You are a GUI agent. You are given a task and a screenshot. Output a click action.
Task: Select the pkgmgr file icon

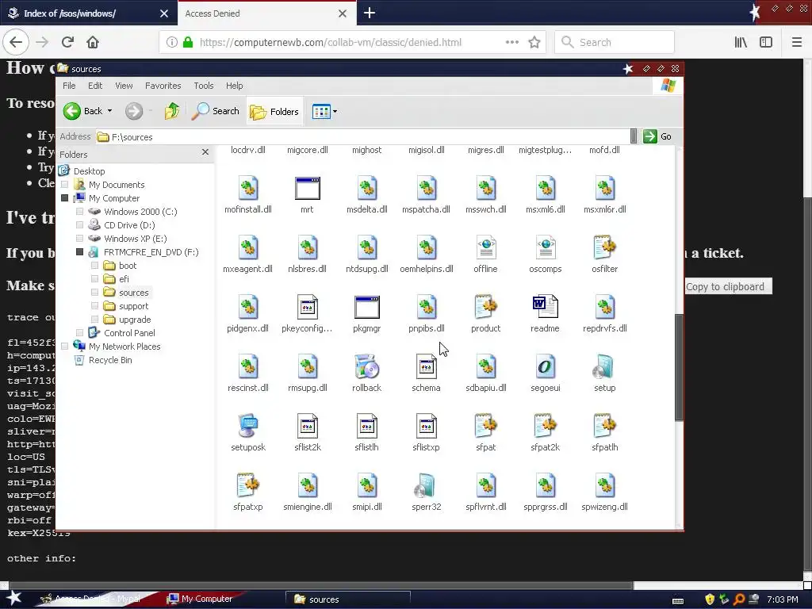[x=366, y=308]
